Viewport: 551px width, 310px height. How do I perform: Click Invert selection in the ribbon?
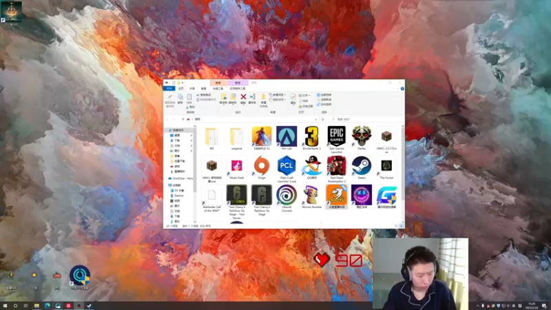[324, 104]
